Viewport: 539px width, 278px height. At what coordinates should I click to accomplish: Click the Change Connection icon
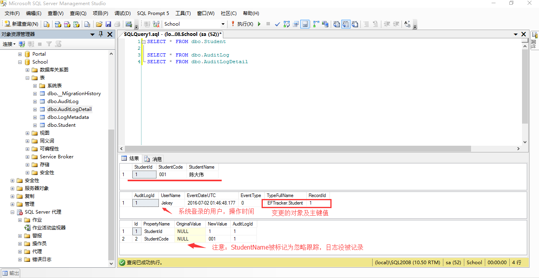click(x=156, y=24)
